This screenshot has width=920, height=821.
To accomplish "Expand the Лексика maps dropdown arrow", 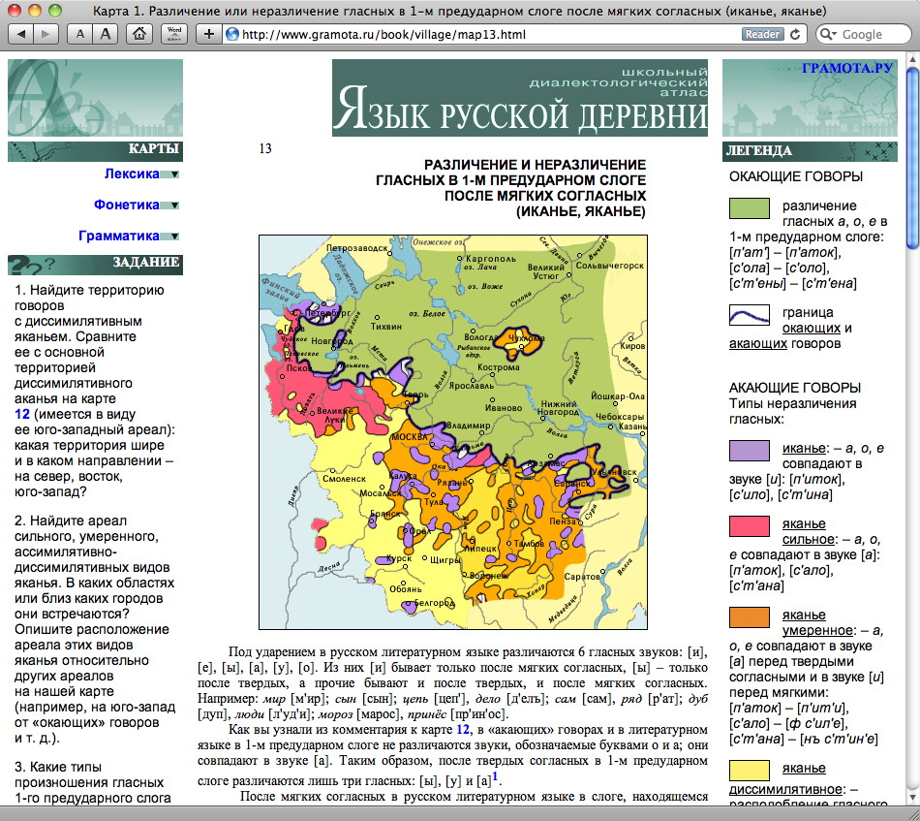I will (170, 174).
